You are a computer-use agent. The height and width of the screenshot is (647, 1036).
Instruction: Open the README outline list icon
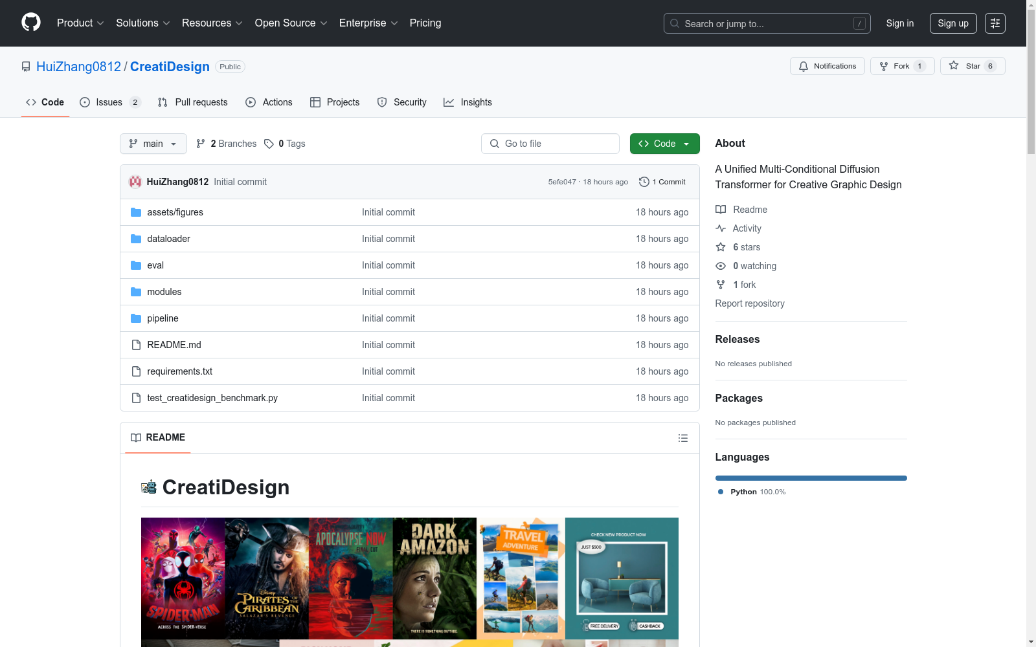coord(683,438)
